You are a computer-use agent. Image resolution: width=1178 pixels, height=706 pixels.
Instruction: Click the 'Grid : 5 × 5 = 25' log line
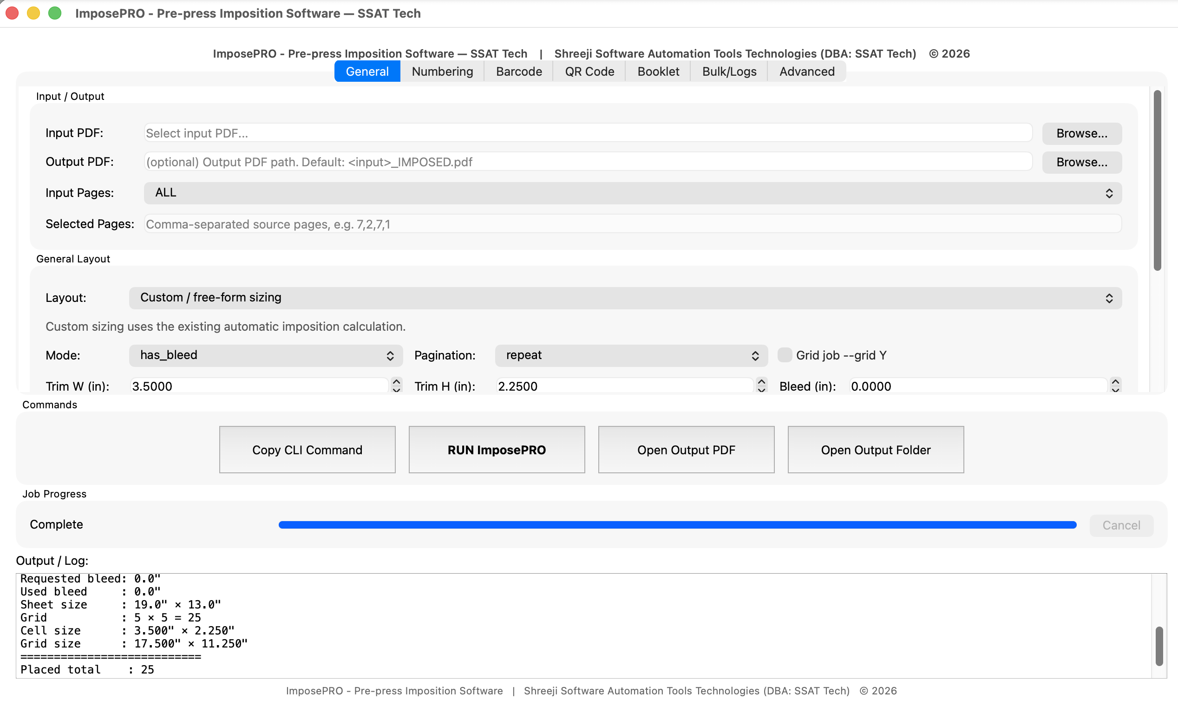click(x=111, y=617)
